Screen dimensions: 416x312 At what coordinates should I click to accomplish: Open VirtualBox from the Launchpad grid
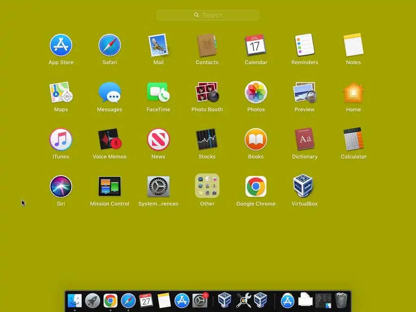(303, 186)
